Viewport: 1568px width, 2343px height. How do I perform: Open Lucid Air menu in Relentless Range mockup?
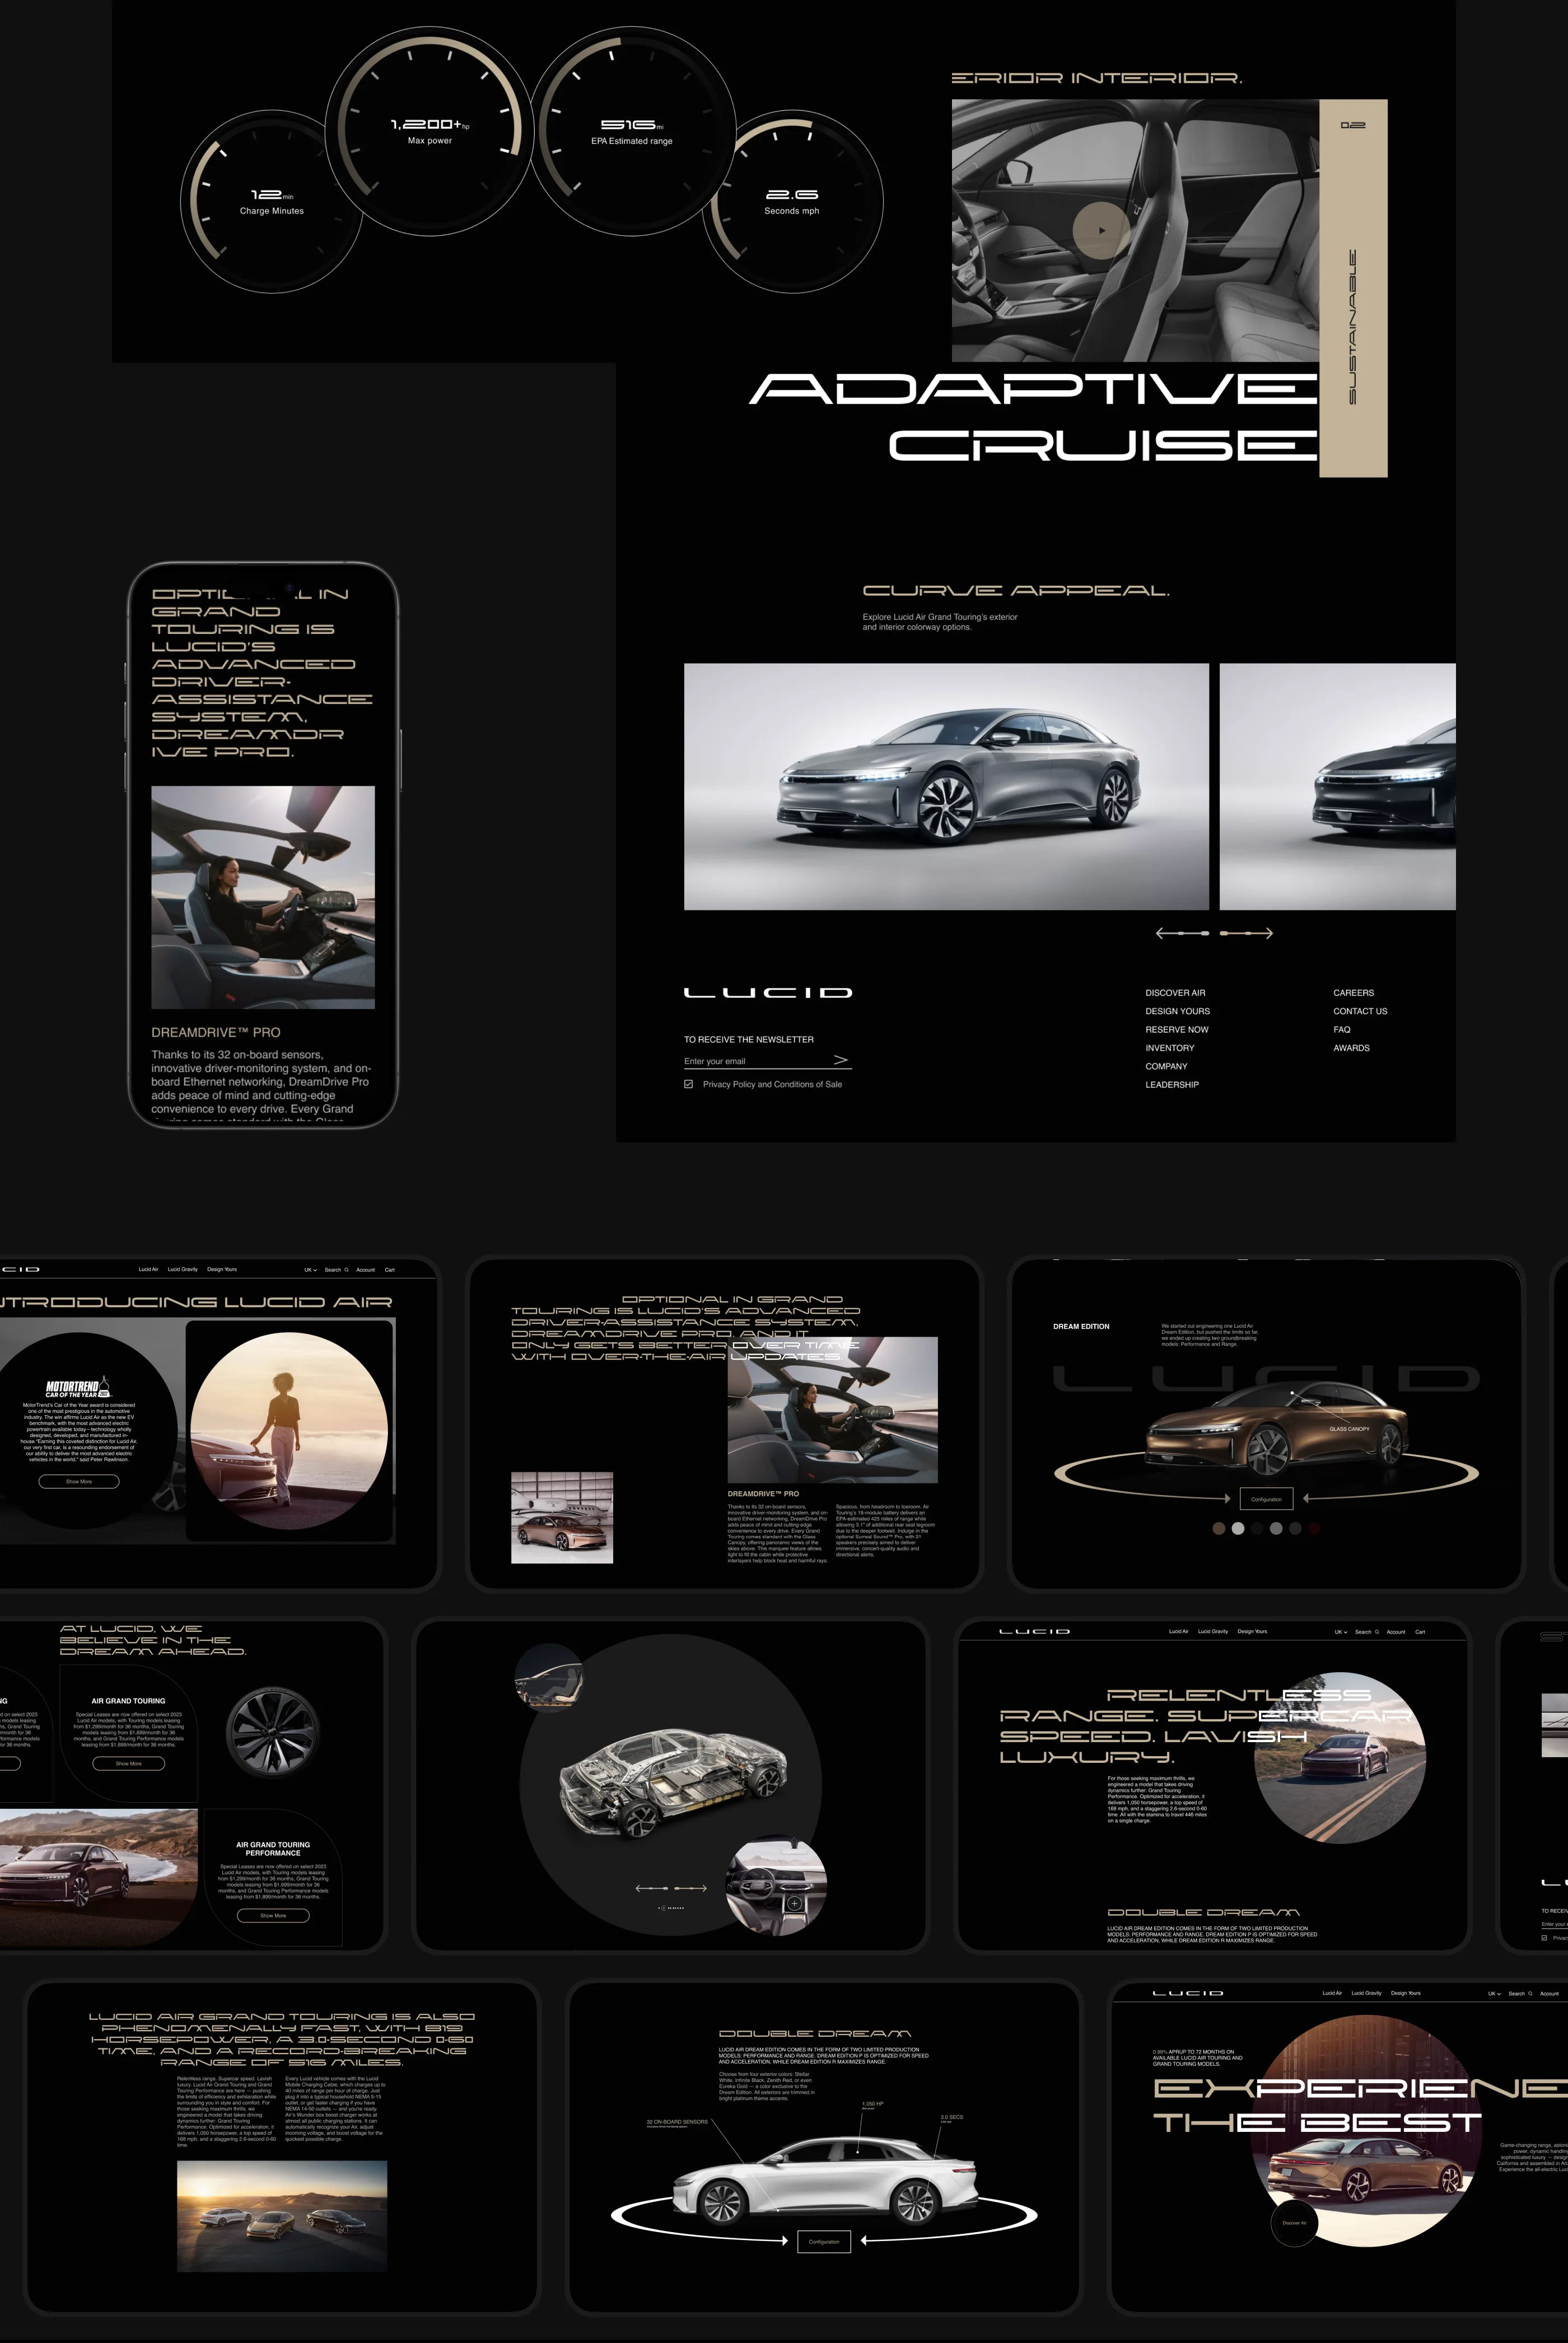[1178, 1631]
